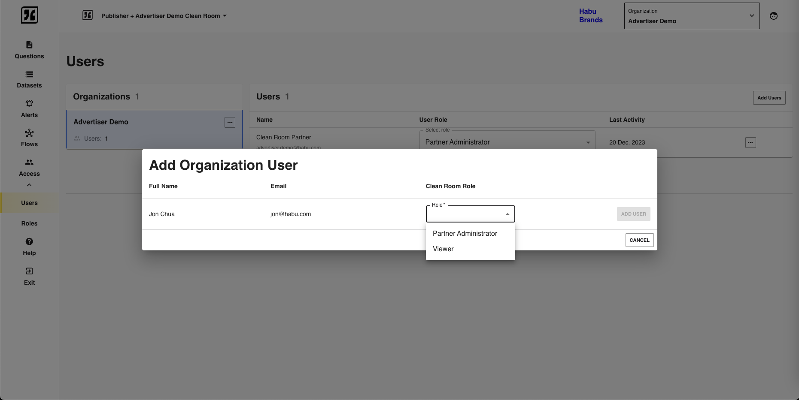799x400 pixels.
Task: Click the Add Users button
Action: point(769,98)
